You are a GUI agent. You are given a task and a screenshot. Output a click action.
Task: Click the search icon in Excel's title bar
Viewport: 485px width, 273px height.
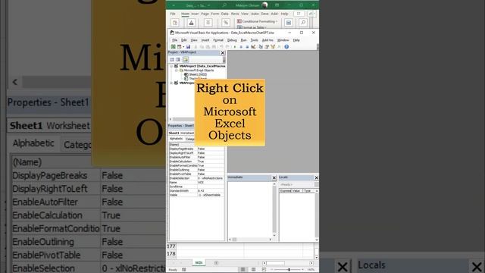(x=224, y=5)
